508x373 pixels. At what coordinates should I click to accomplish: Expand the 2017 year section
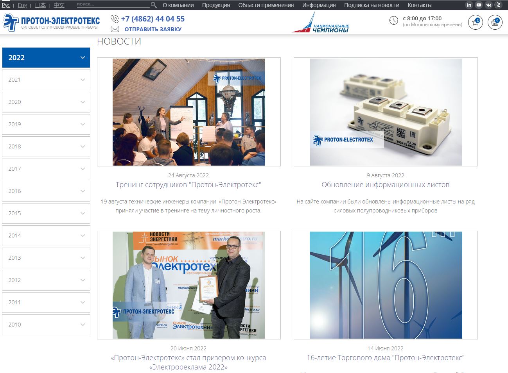[x=46, y=169]
